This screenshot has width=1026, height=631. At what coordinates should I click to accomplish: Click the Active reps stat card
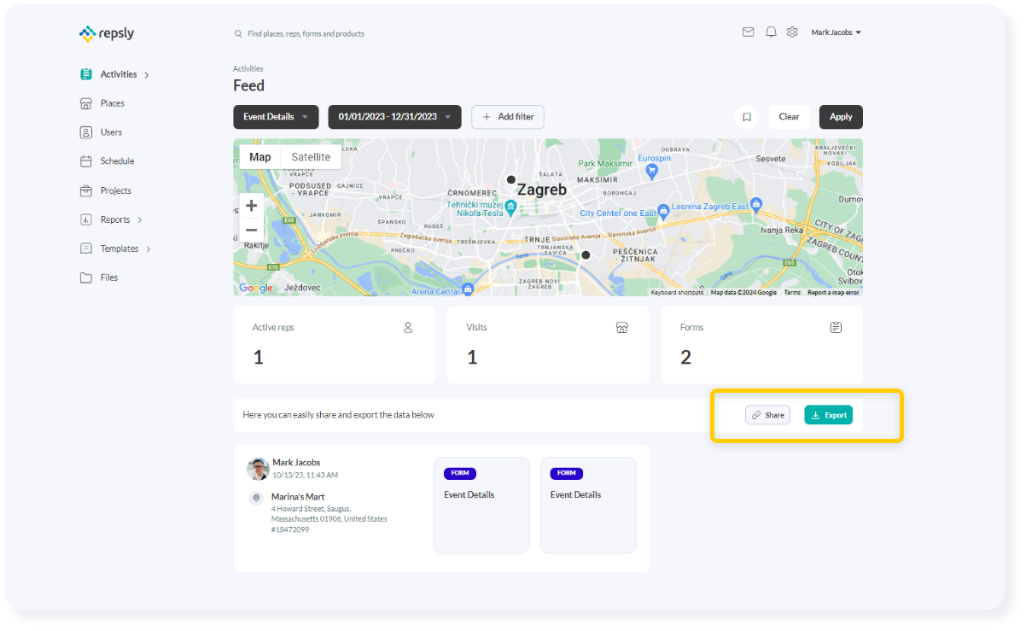click(334, 345)
